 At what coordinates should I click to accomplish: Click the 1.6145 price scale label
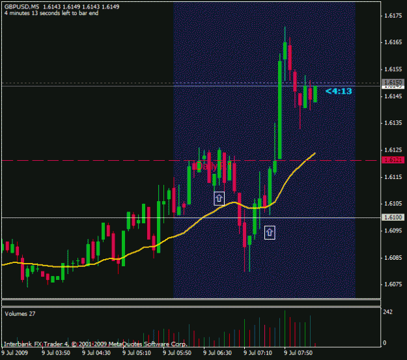pyautogui.click(x=393, y=96)
